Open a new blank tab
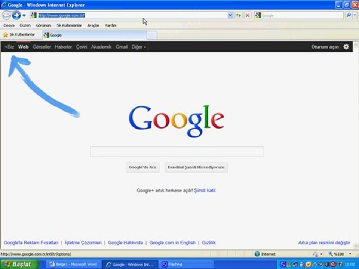 [152, 35]
